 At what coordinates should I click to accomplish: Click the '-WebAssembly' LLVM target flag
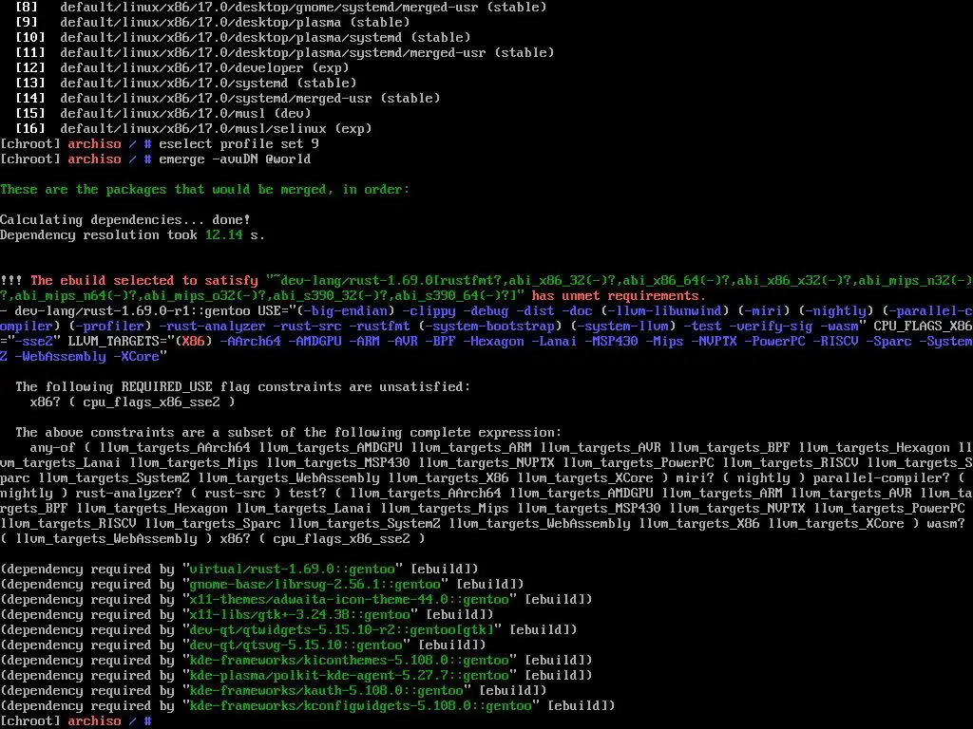coord(61,357)
